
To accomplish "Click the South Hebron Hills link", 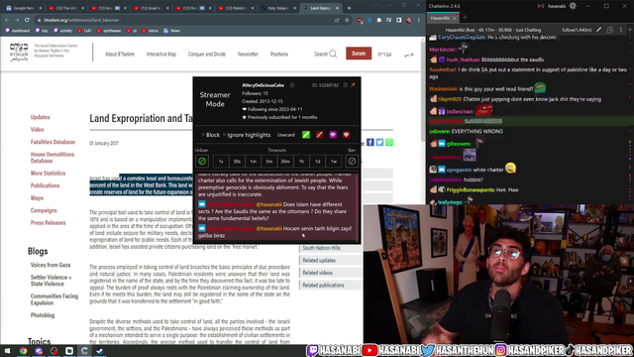I will tap(321, 248).
